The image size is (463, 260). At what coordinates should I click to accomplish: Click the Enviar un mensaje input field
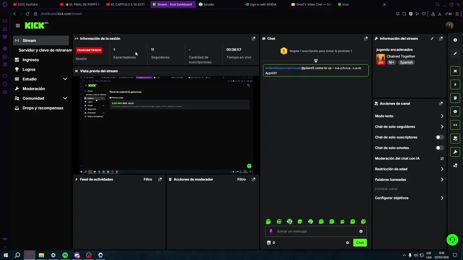[315, 231]
